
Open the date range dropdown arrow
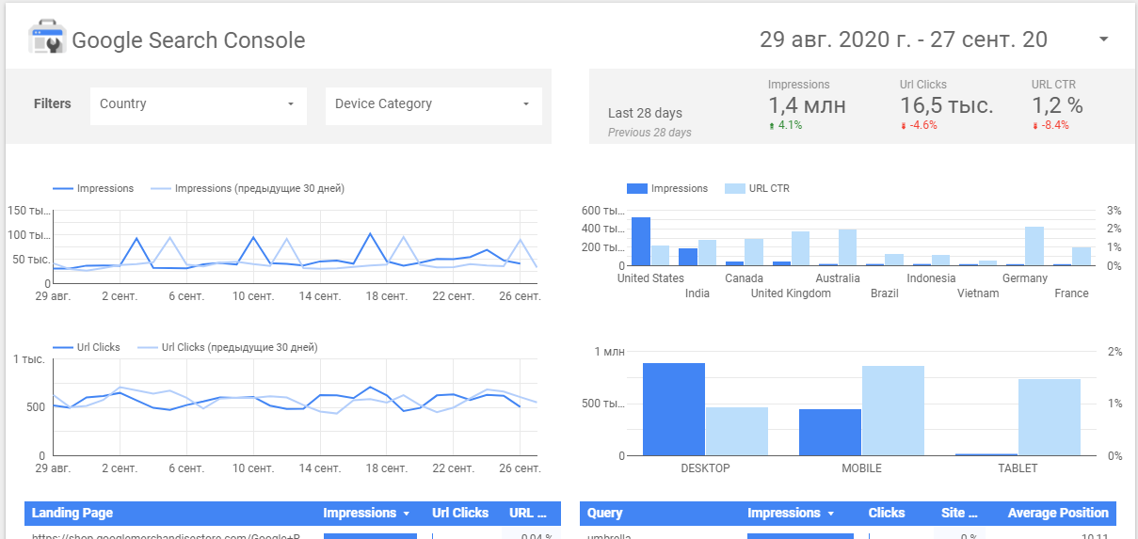click(1104, 40)
